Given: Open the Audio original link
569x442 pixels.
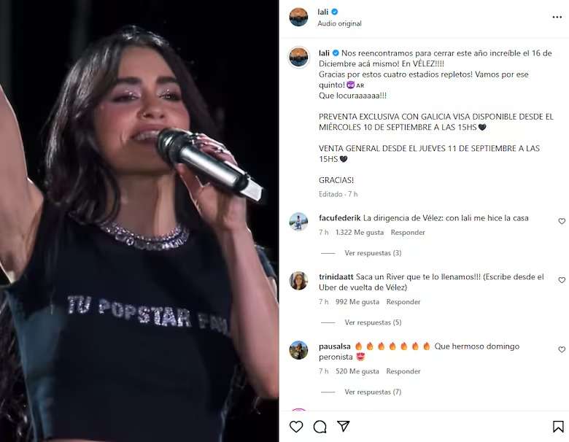Looking at the screenshot, I should [339, 23].
